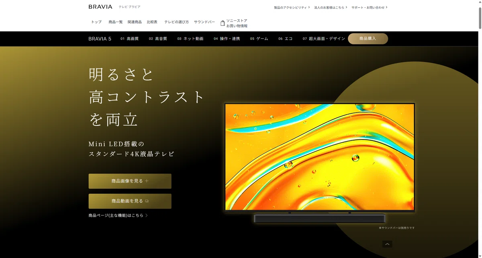Open the Sony Store shopping bag icon
The height and width of the screenshot is (258, 482).
(223, 23)
